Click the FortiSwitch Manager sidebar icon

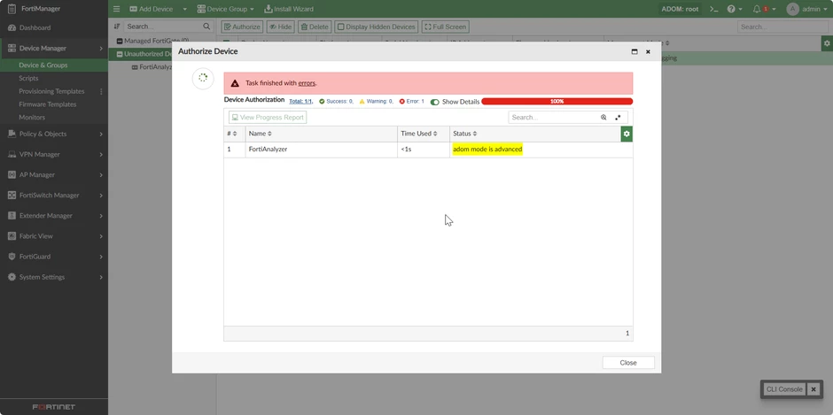click(x=12, y=196)
